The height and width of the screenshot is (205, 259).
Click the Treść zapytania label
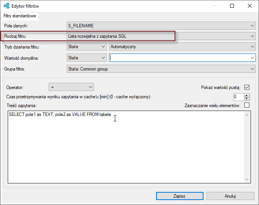click(22, 106)
